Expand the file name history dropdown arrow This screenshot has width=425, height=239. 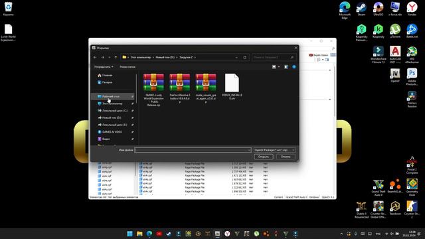click(249, 150)
